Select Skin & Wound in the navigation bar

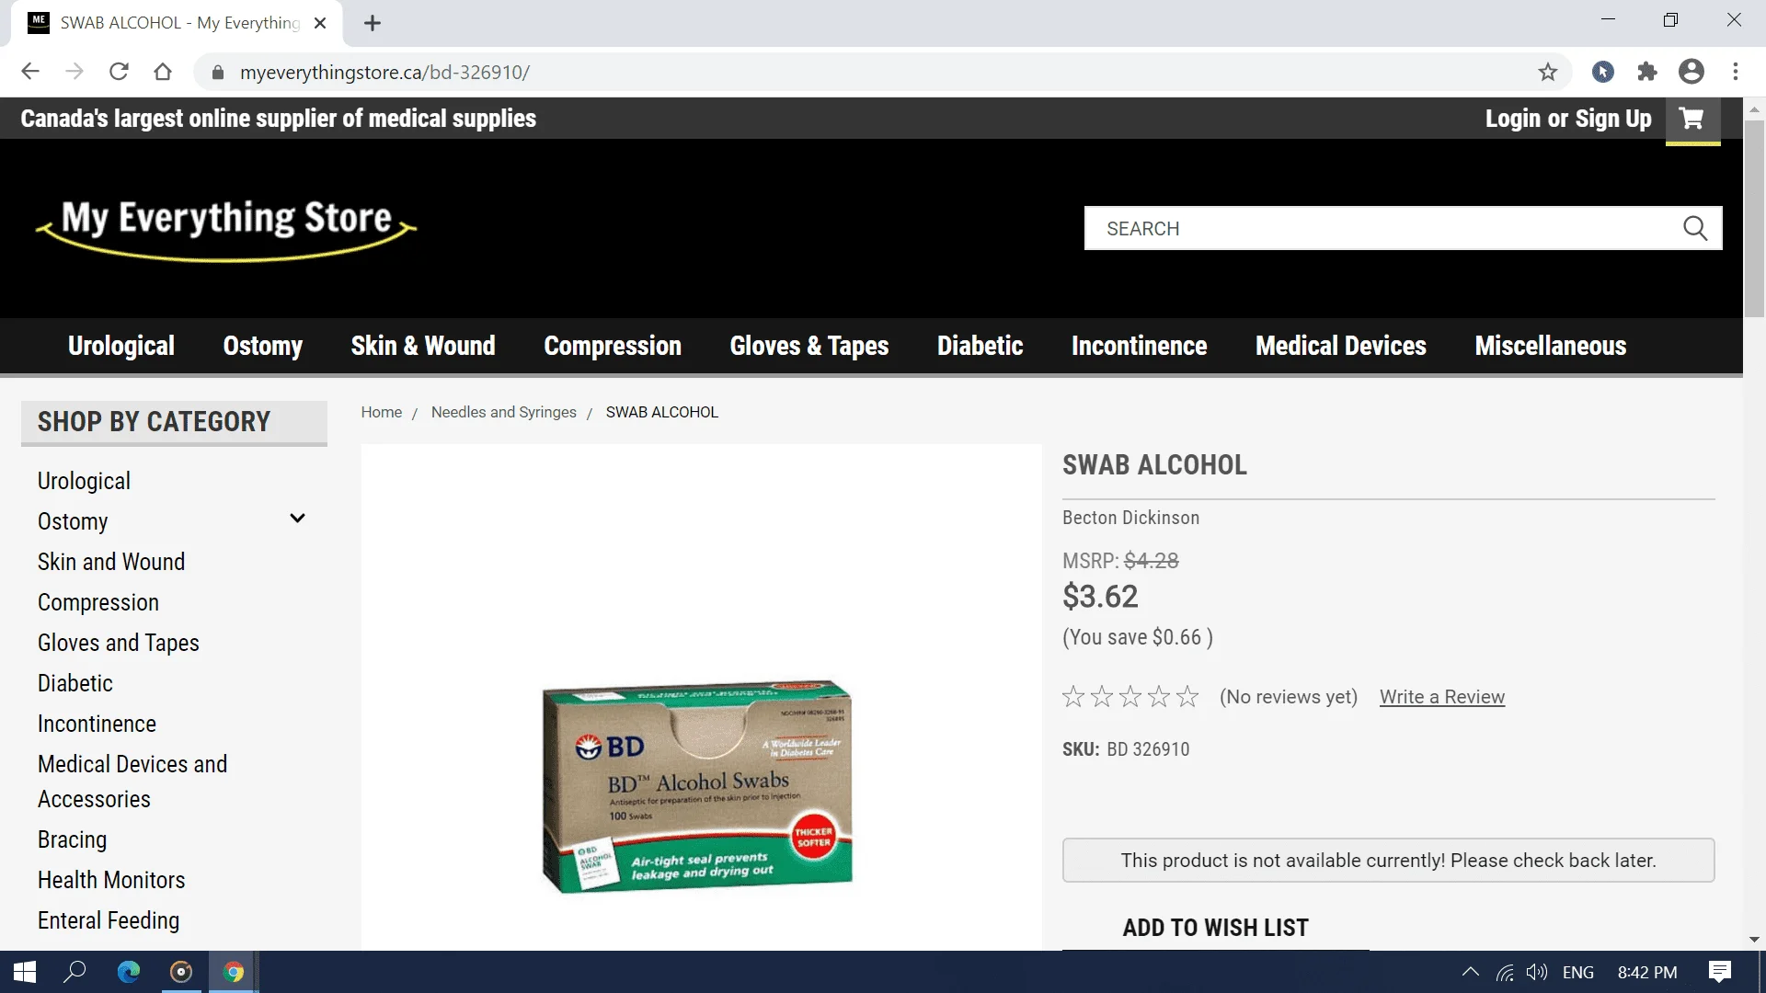[x=423, y=346]
